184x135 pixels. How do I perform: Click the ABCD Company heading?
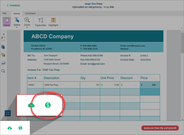click(53, 36)
